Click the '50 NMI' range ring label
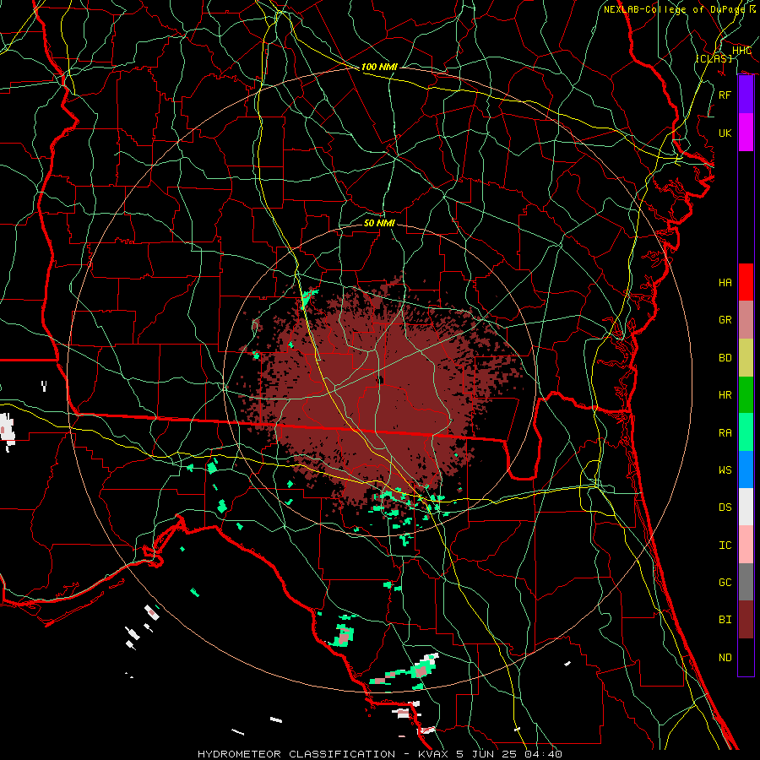The width and height of the screenshot is (760, 760). (x=379, y=223)
